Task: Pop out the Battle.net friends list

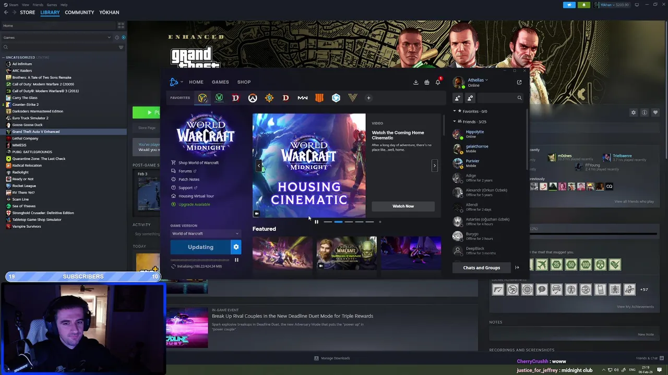Action: 519,82
